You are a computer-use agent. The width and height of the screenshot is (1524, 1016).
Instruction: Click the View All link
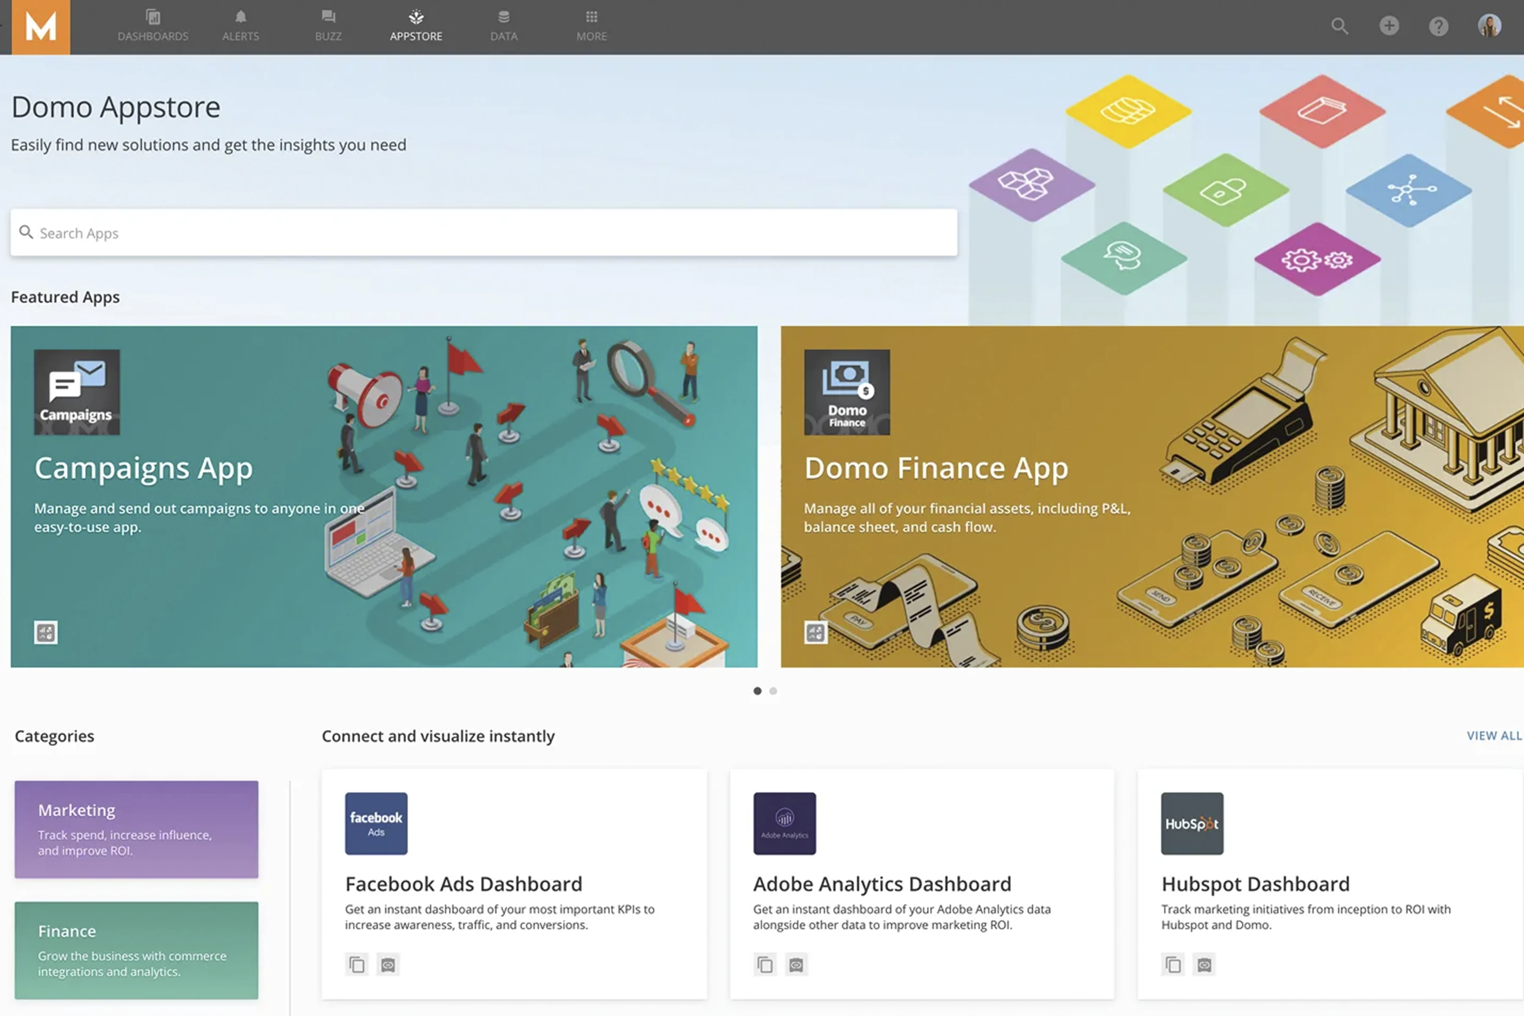[x=1494, y=736]
